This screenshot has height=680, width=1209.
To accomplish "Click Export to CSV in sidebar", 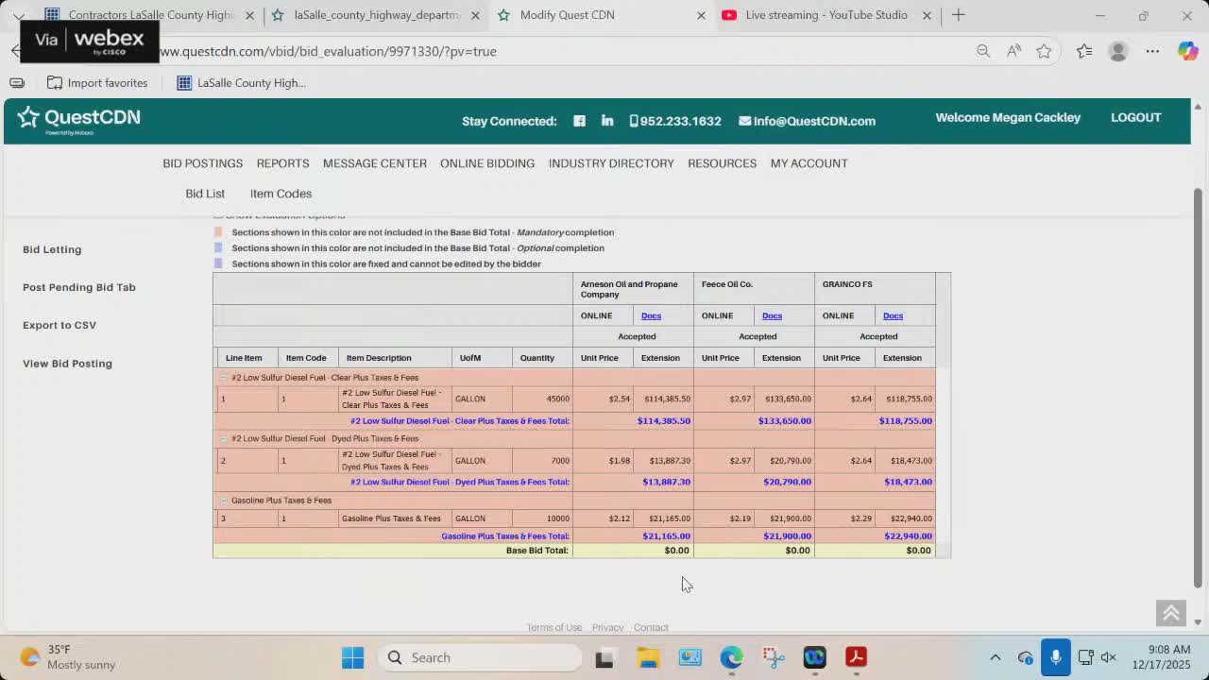I will point(60,325).
